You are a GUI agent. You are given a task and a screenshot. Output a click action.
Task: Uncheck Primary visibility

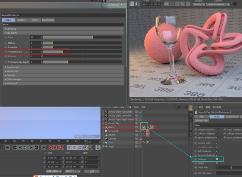tap(219, 130)
